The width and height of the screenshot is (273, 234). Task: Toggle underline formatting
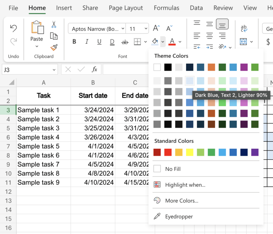click(99, 42)
